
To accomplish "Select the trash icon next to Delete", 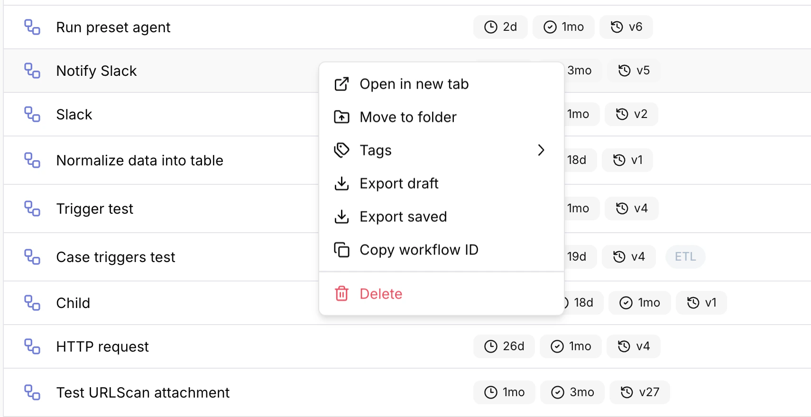I will point(341,294).
